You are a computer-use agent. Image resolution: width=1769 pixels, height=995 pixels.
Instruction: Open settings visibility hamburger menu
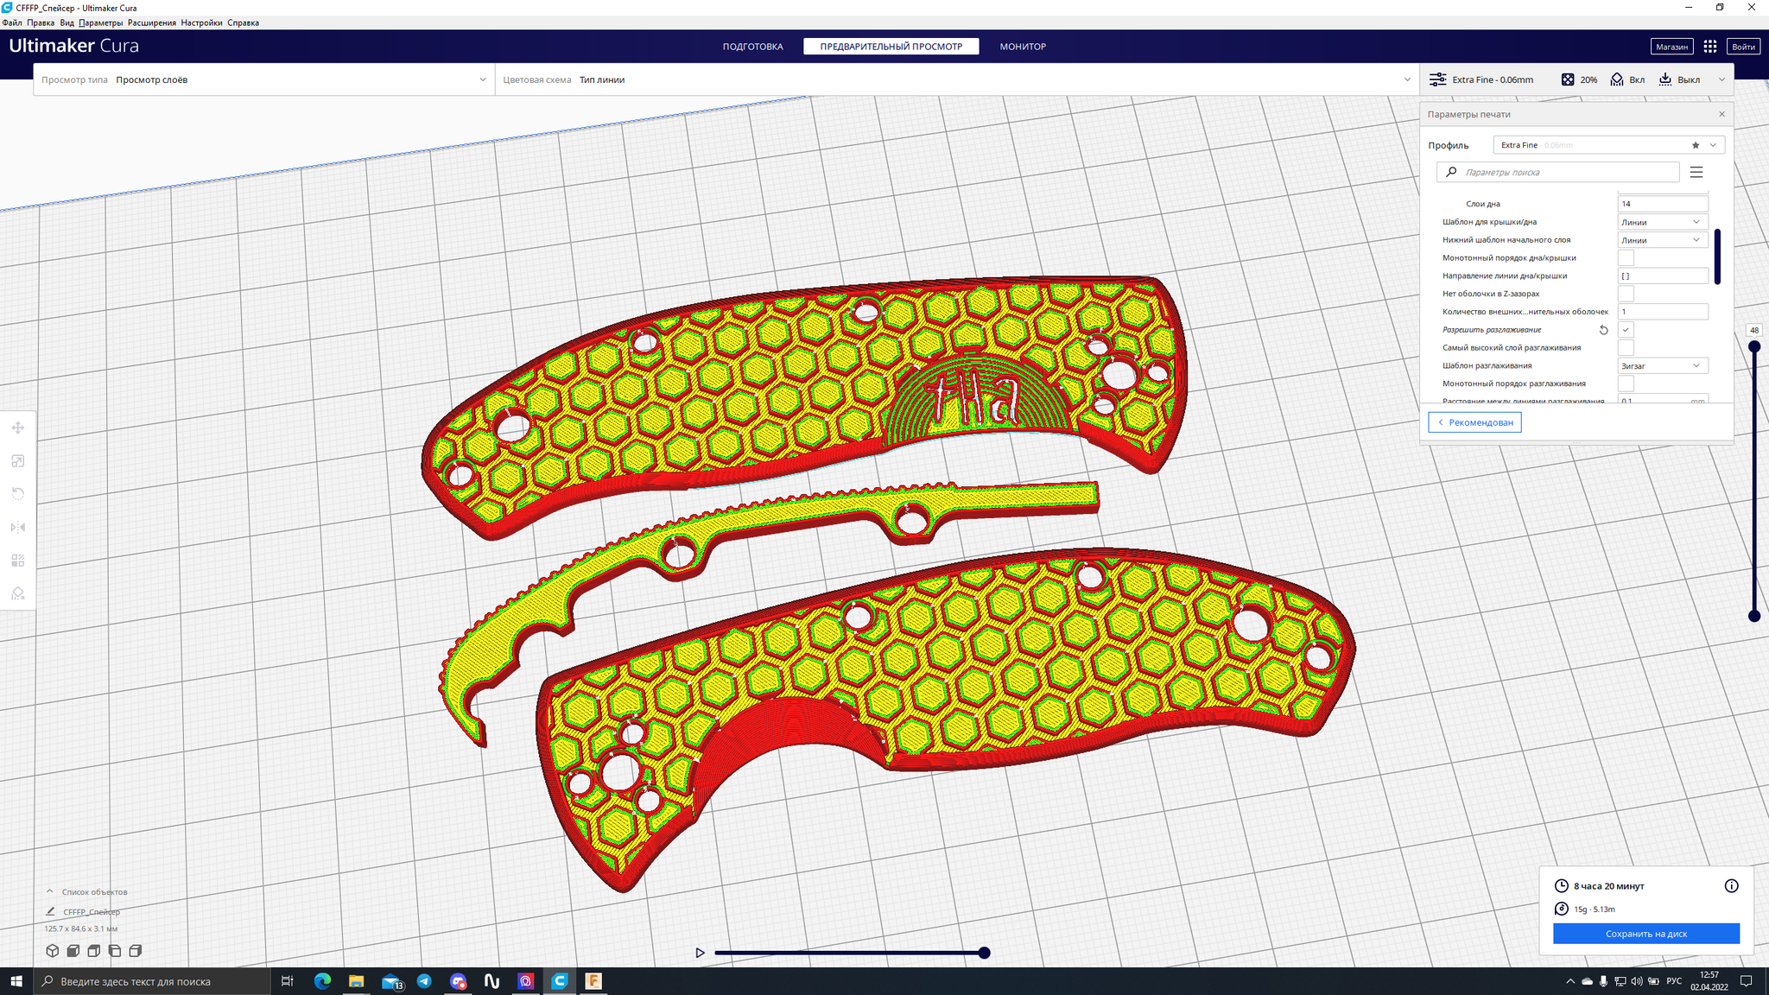point(1696,172)
